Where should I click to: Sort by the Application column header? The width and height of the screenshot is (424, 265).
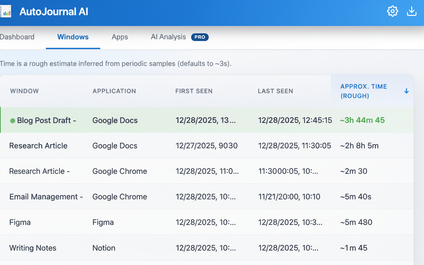tap(114, 91)
